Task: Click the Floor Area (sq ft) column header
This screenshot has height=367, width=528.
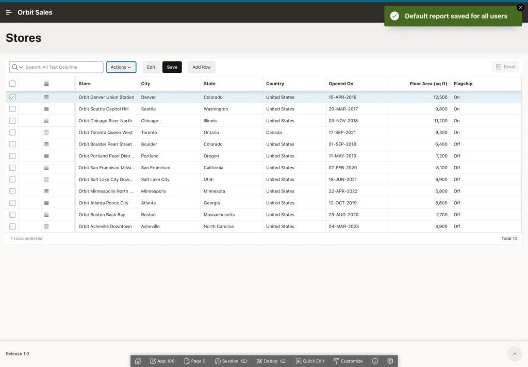Action: 419,84
